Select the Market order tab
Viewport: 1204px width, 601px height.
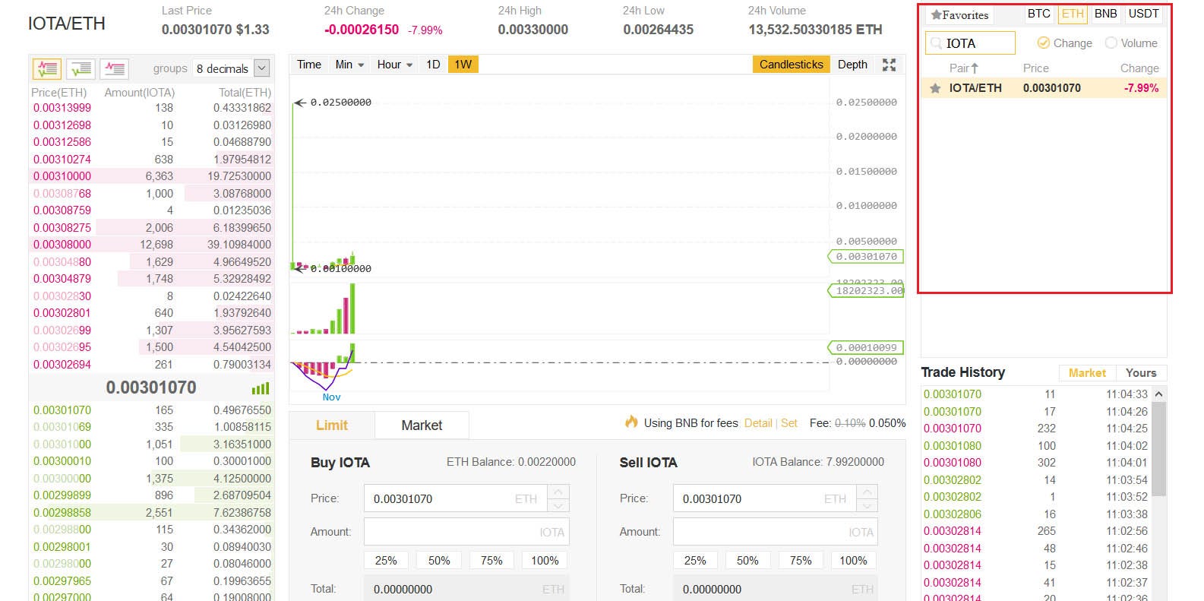[x=422, y=425]
